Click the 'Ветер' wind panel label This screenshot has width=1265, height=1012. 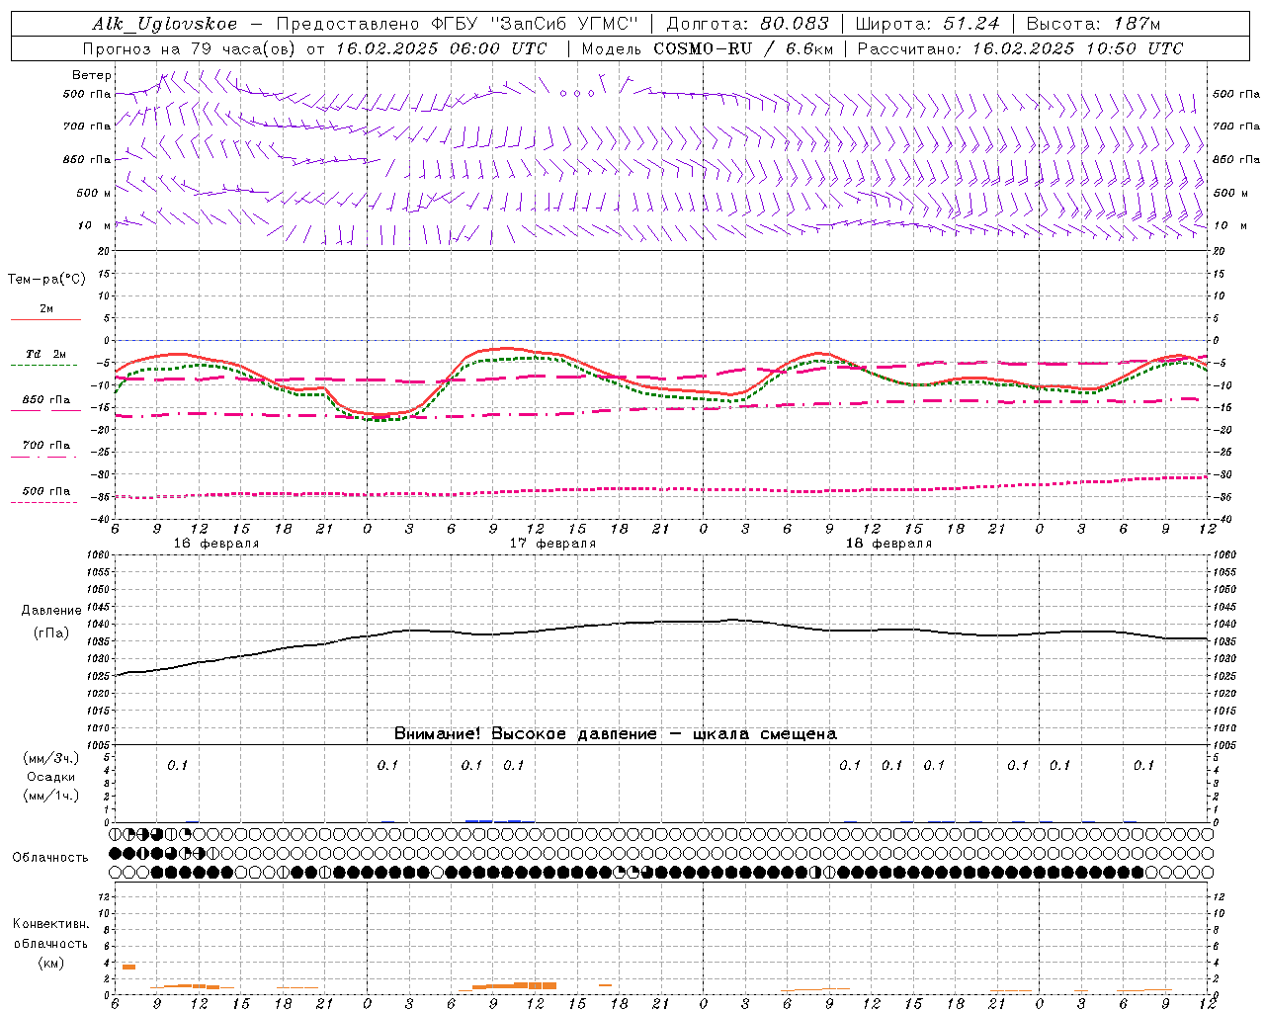[x=92, y=75]
